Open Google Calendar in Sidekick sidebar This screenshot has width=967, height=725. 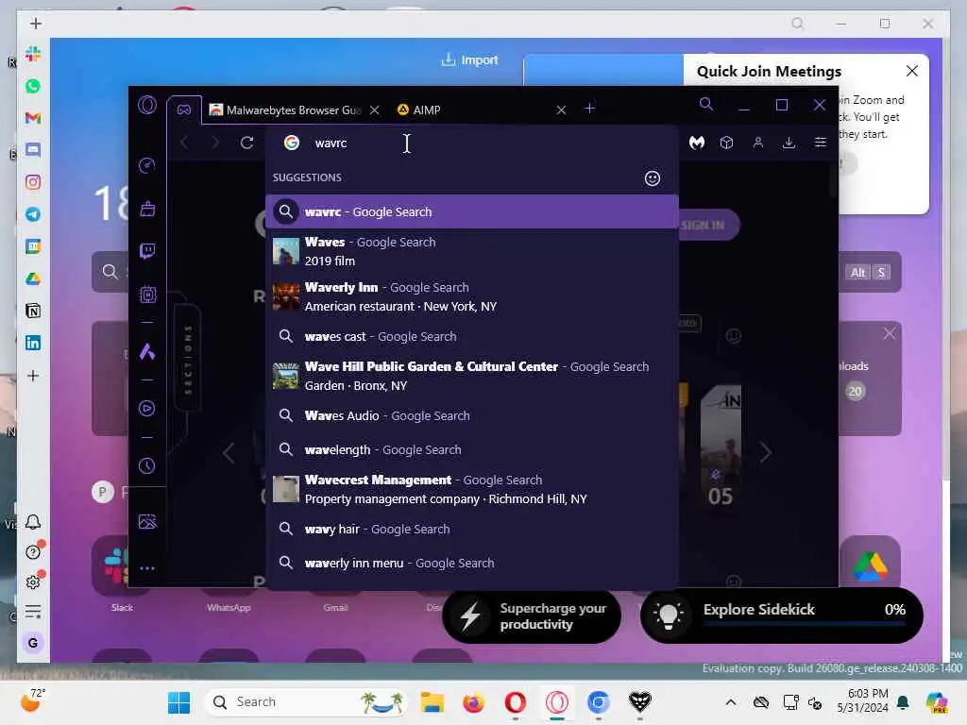point(33,246)
